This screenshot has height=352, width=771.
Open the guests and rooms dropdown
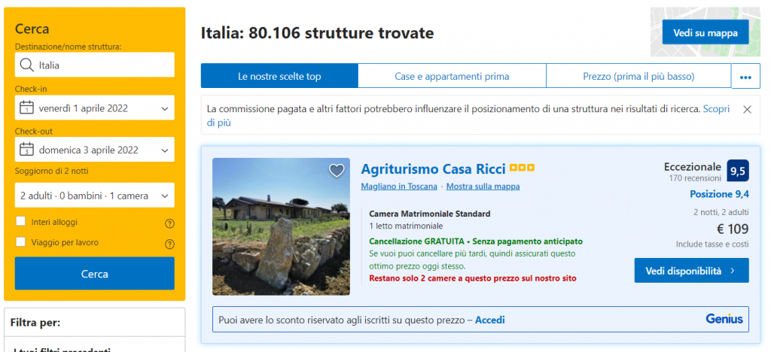(94, 196)
